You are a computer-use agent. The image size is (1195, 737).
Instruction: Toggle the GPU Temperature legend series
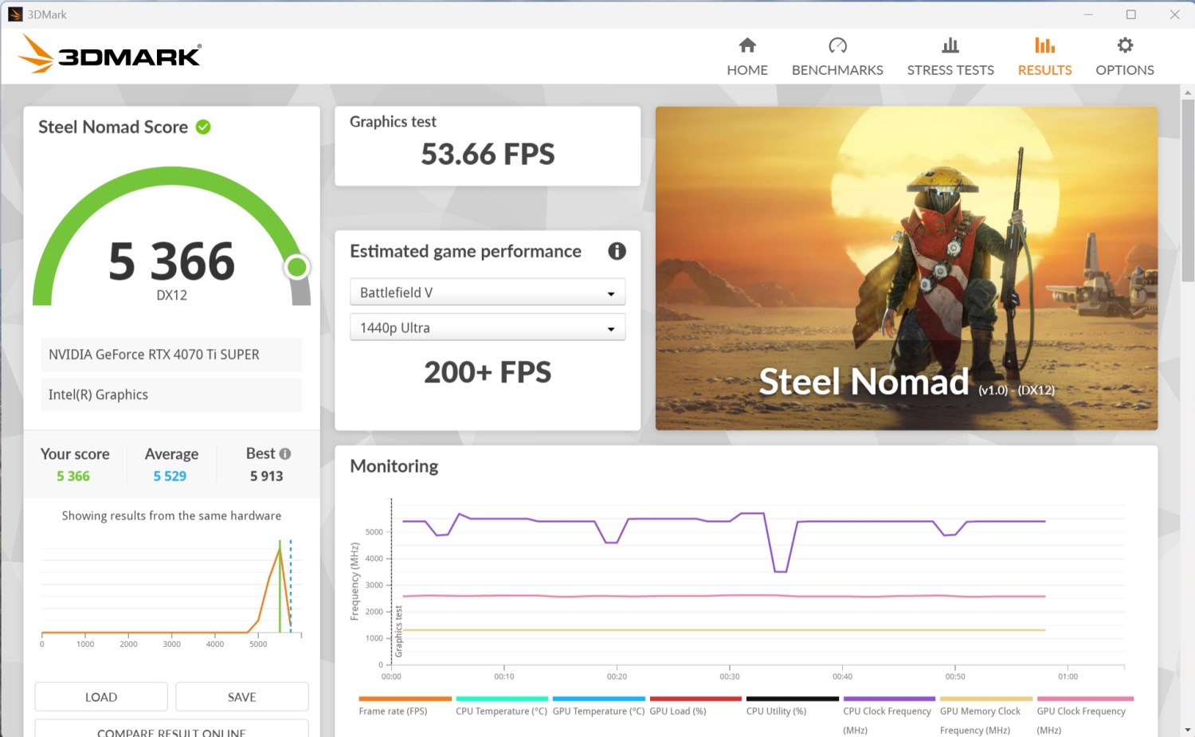[598, 711]
